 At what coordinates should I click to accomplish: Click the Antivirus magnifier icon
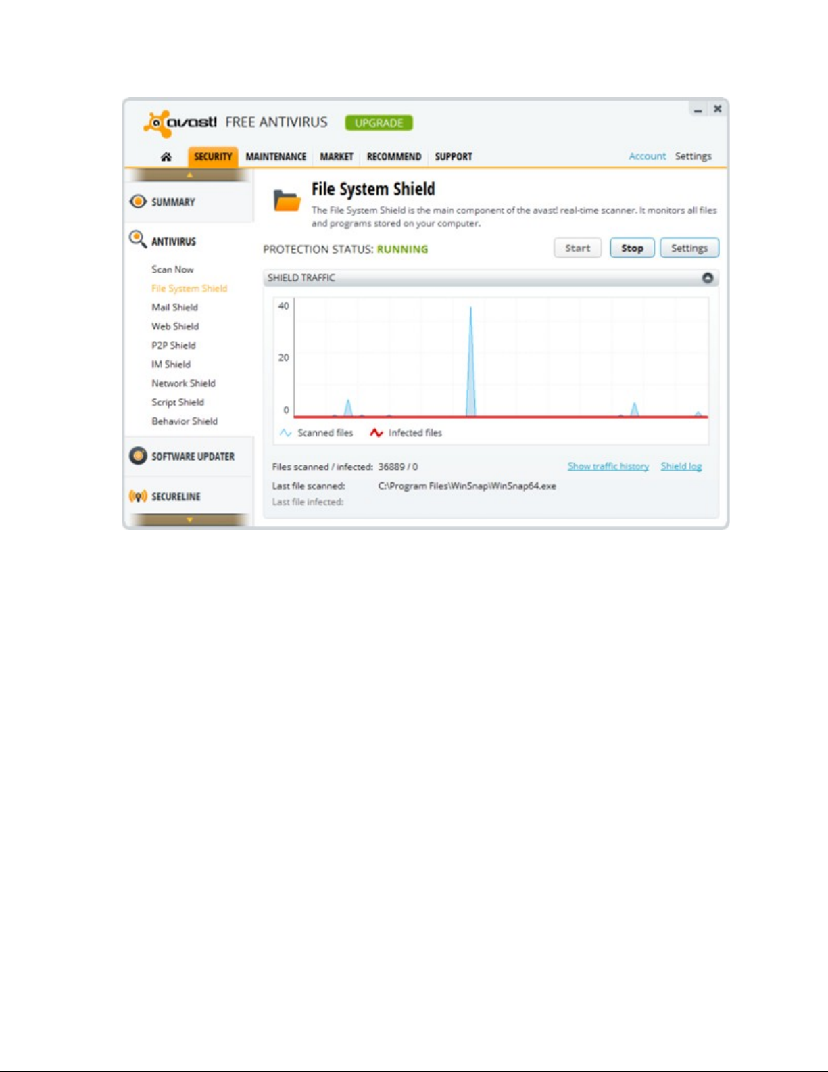click(x=137, y=239)
